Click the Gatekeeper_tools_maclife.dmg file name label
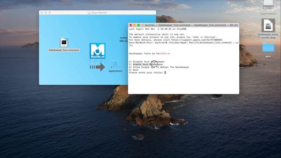This screenshot has height=158, width=281. point(268,36)
